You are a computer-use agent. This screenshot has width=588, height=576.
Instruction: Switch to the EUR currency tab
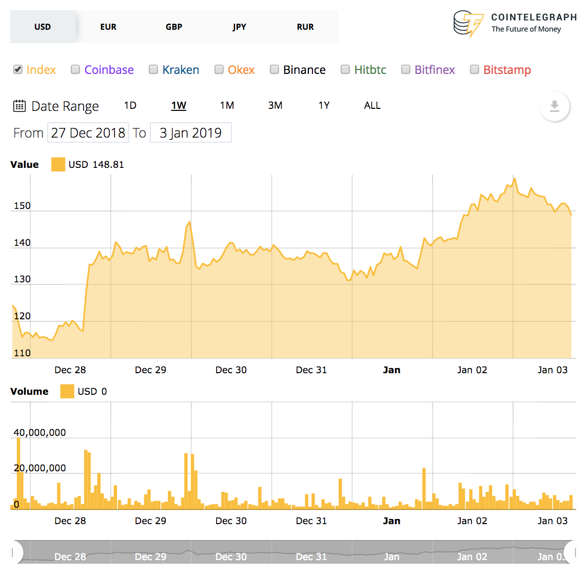108,27
